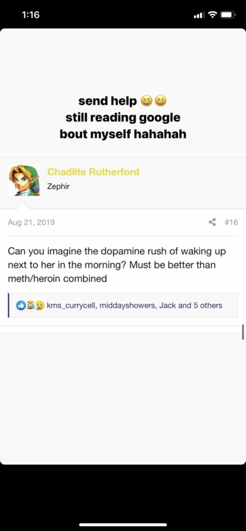The image size is (246, 531).
Task: Tap the second laughing emoji in header
Action: point(160,100)
